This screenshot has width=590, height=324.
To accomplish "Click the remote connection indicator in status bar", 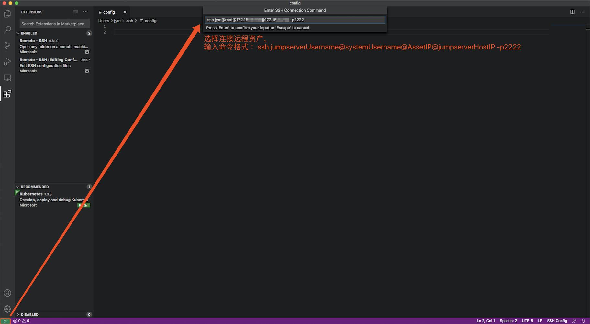I will [5, 320].
